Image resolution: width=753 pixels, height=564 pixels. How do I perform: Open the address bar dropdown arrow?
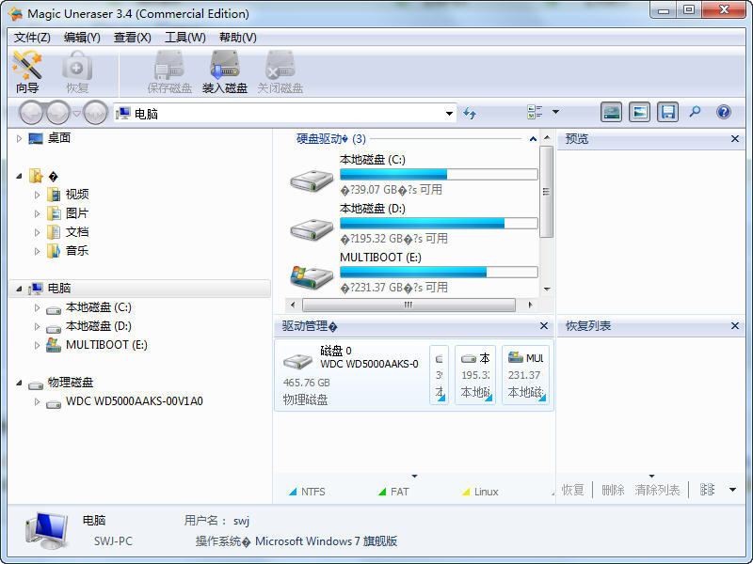click(x=449, y=112)
